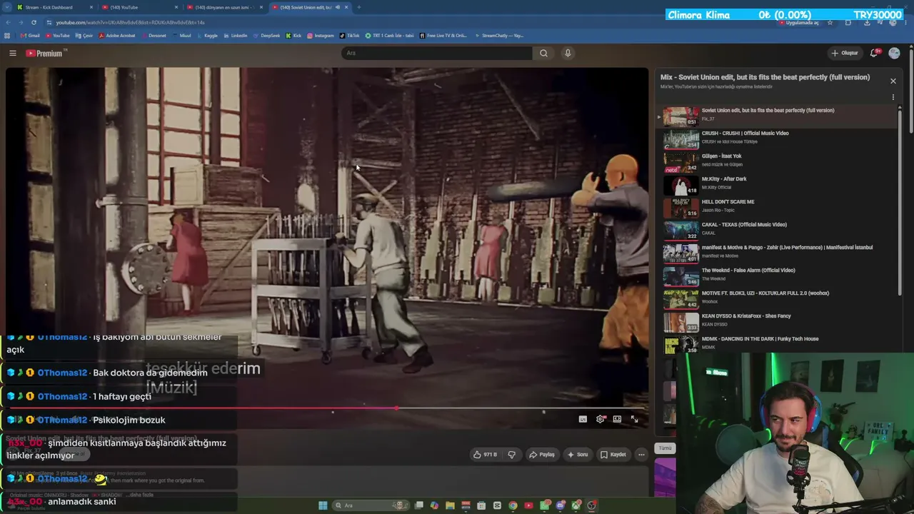914x514 pixels.
Task: Play CAKAL - TEXAS from the mix
Action: (x=778, y=229)
